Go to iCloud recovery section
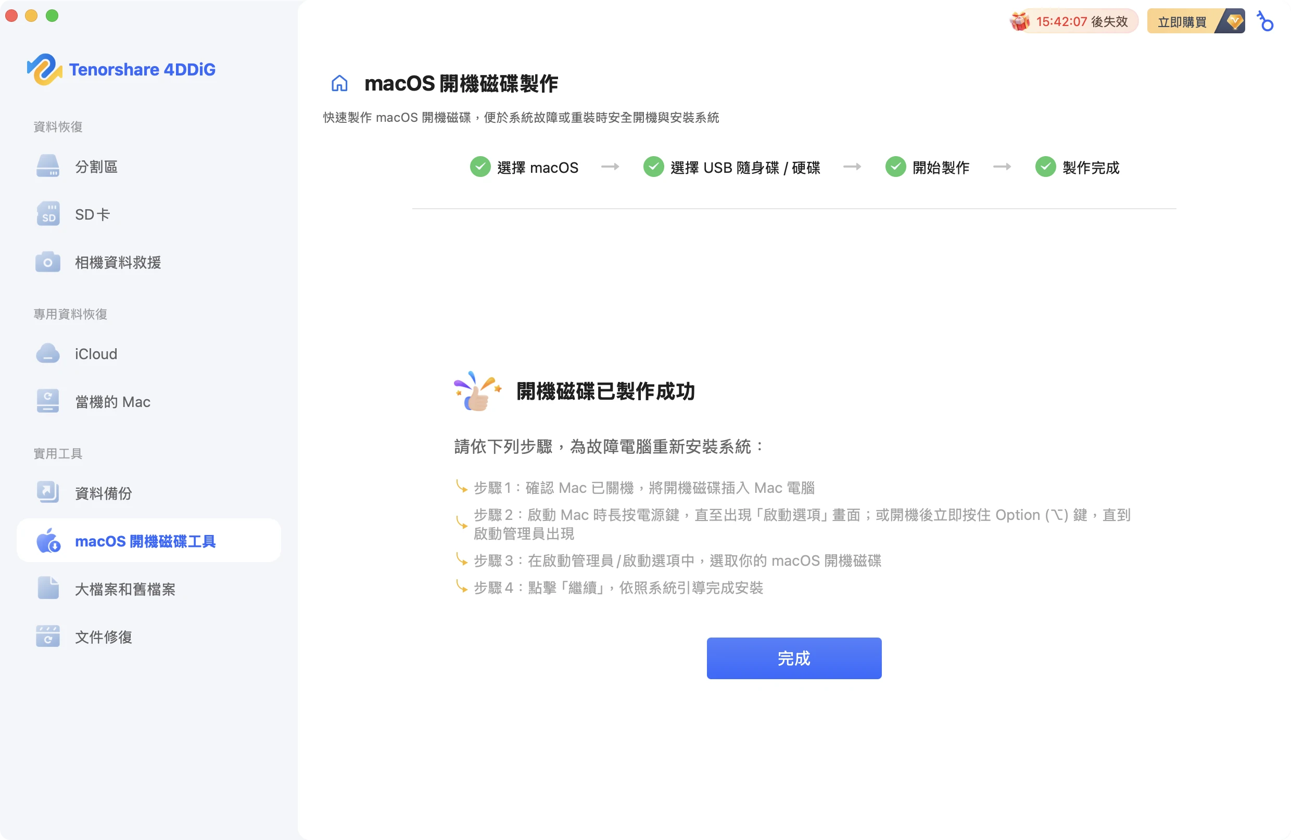1291x840 pixels. (x=149, y=353)
